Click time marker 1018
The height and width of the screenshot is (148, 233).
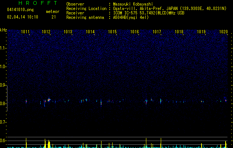179,32
